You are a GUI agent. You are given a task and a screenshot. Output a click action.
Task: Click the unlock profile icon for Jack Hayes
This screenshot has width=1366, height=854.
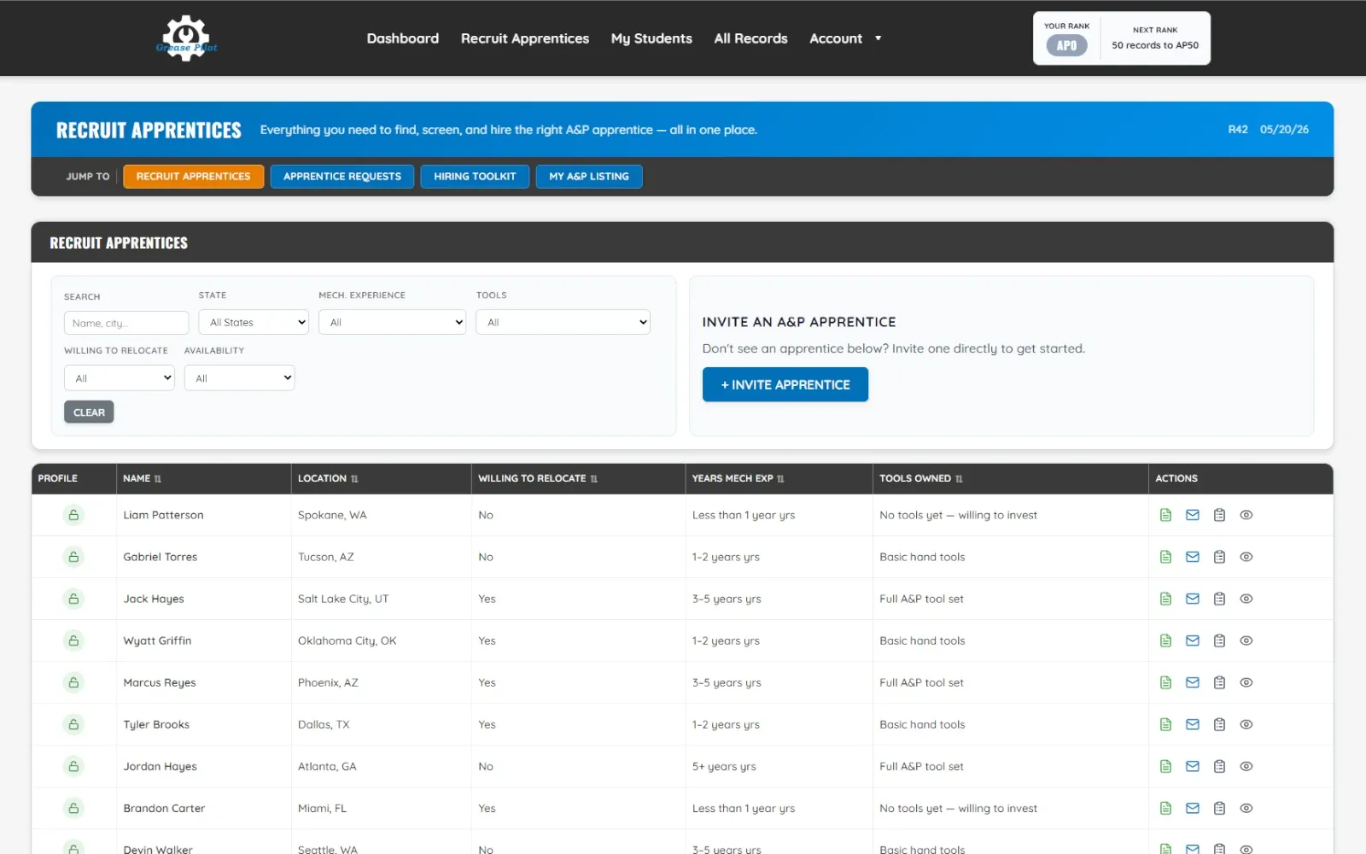click(x=73, y=599)
